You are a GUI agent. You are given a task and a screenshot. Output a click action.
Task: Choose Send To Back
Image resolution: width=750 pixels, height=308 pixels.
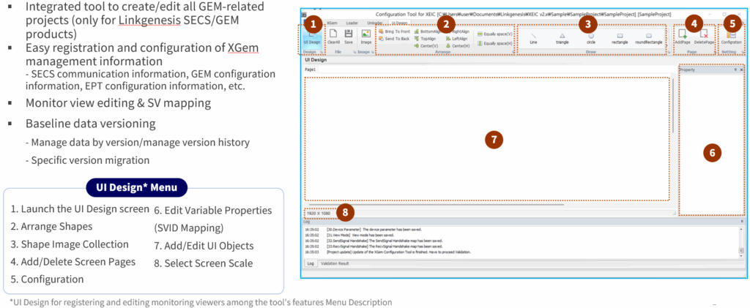393,38
